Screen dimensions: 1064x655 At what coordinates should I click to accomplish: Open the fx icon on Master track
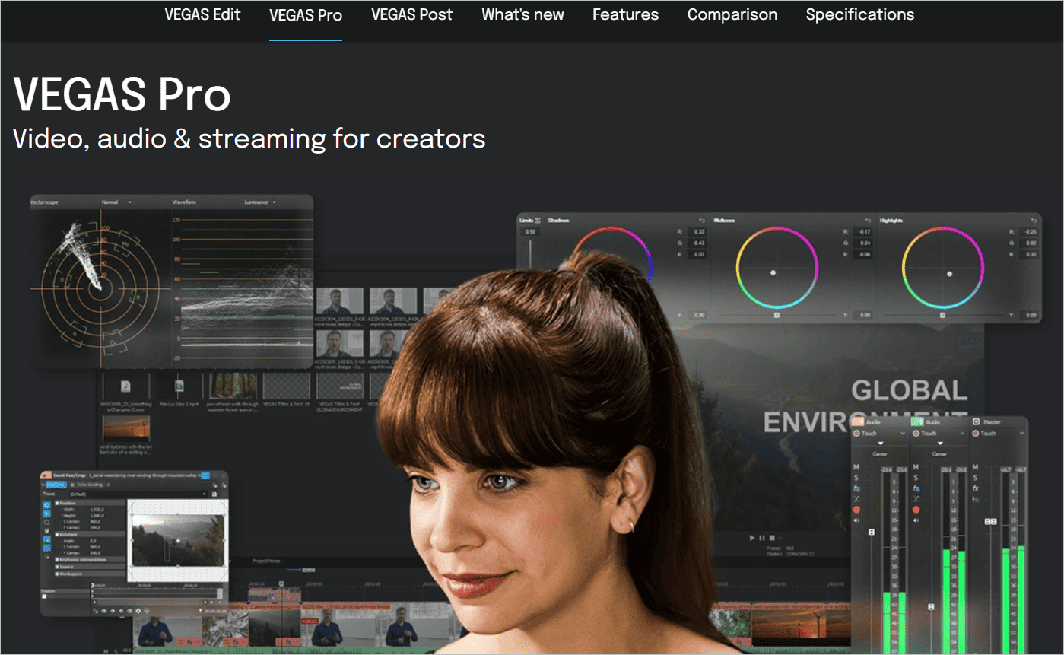tap(976, 488)
